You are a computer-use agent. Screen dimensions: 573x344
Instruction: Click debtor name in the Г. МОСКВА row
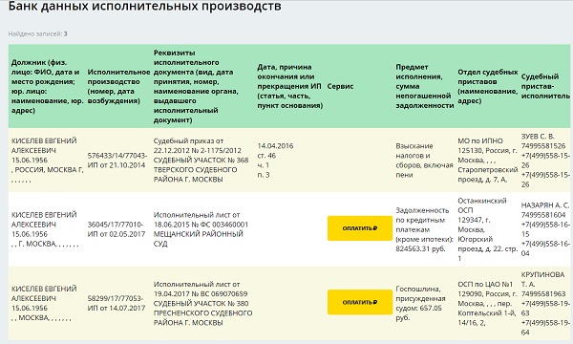pos(44,220)
